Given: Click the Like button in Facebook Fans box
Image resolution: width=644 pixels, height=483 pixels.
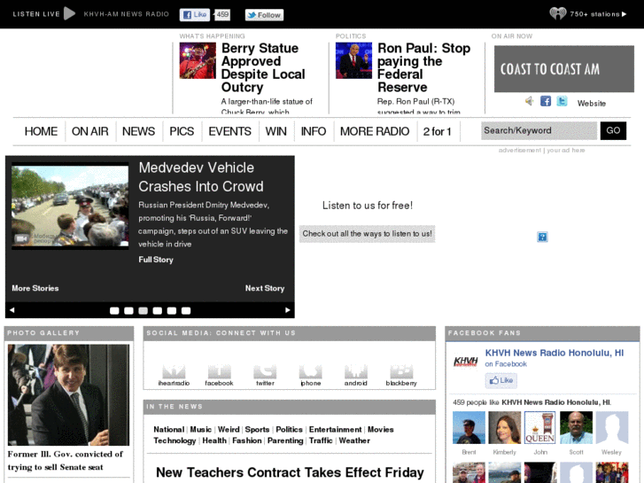Looking at the screenshot, I should [x=501, y=381].
